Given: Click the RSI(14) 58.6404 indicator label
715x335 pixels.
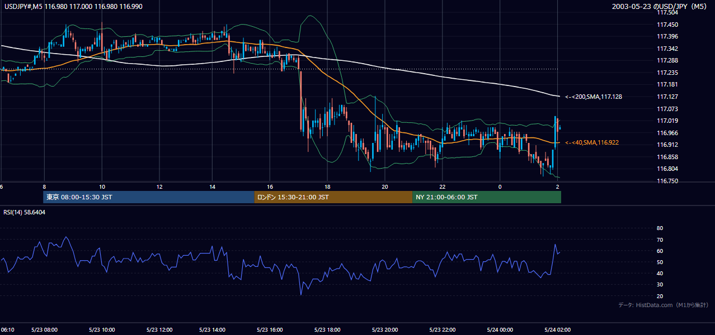Looking at the screenshot, I should pyautogui.click(x=25, y=212).
